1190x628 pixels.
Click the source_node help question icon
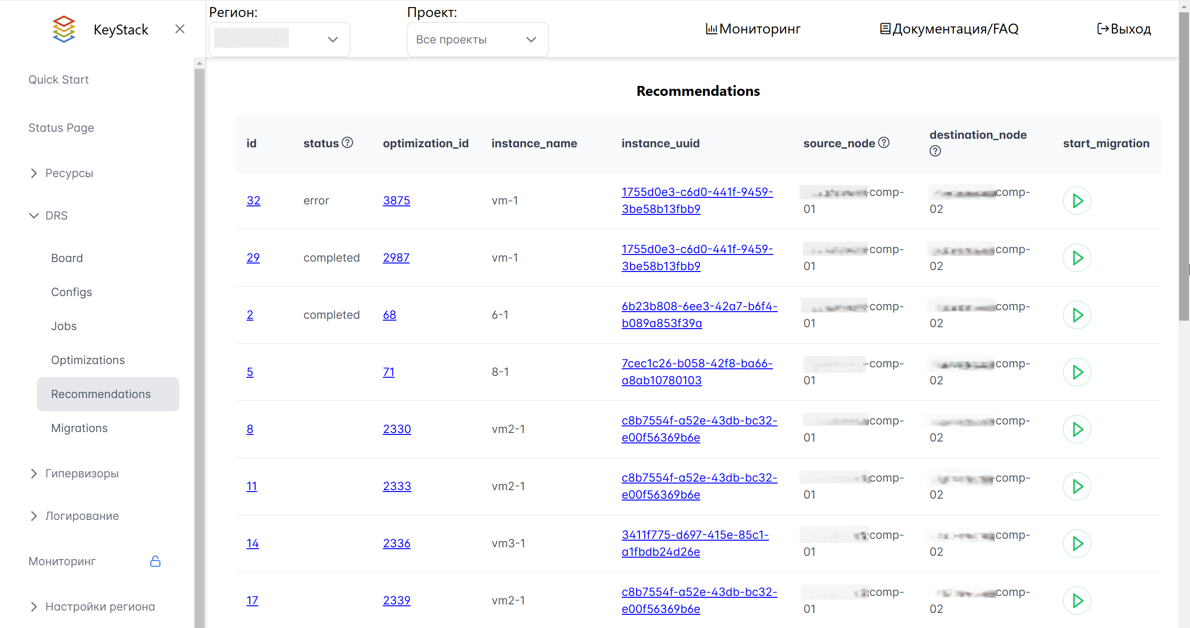(x=884, y=143)
